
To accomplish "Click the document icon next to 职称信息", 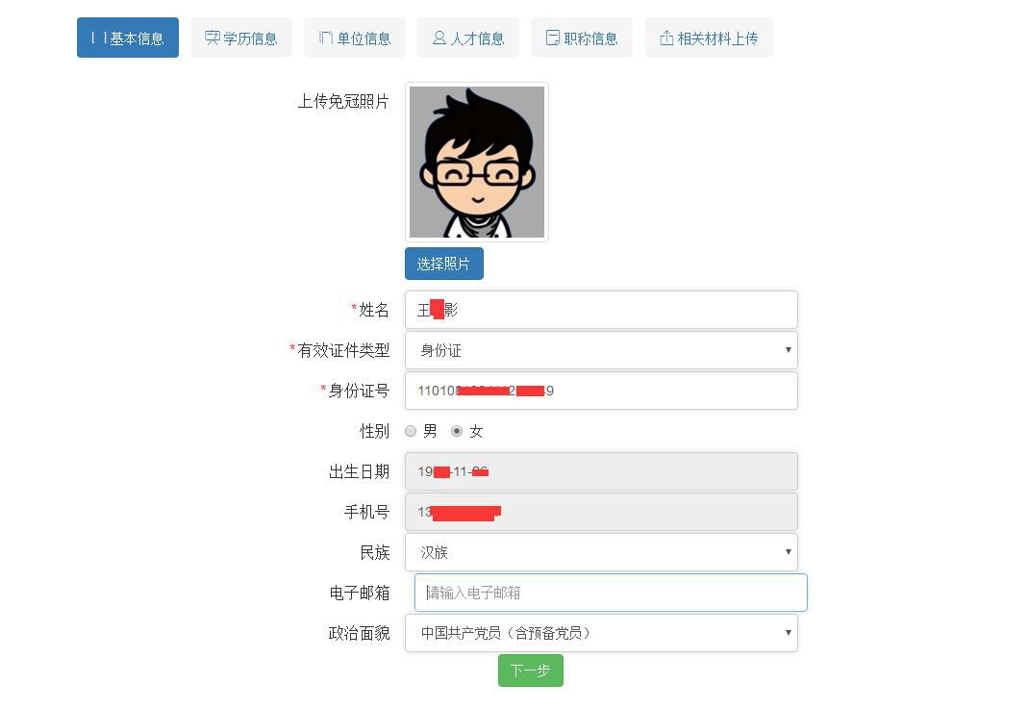I will pos(553,38).
